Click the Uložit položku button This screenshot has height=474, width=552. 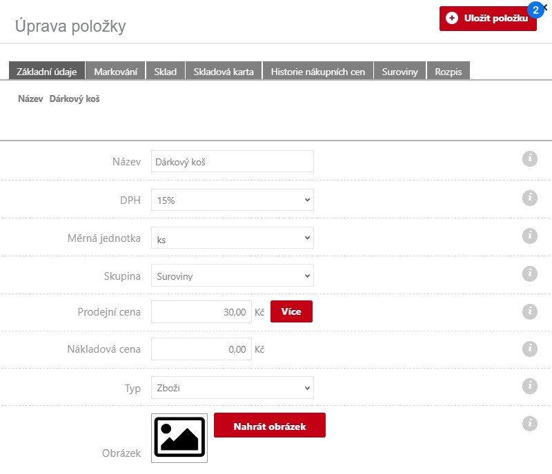tap(488, 19)
